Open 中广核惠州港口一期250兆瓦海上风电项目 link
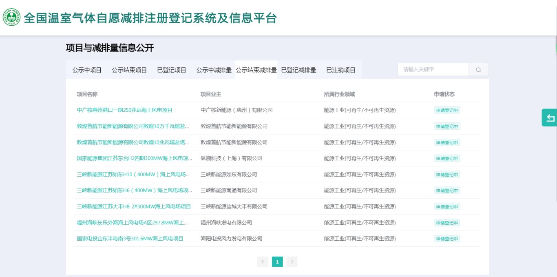This screenshot has height=277, width=557. click(125, 110)
